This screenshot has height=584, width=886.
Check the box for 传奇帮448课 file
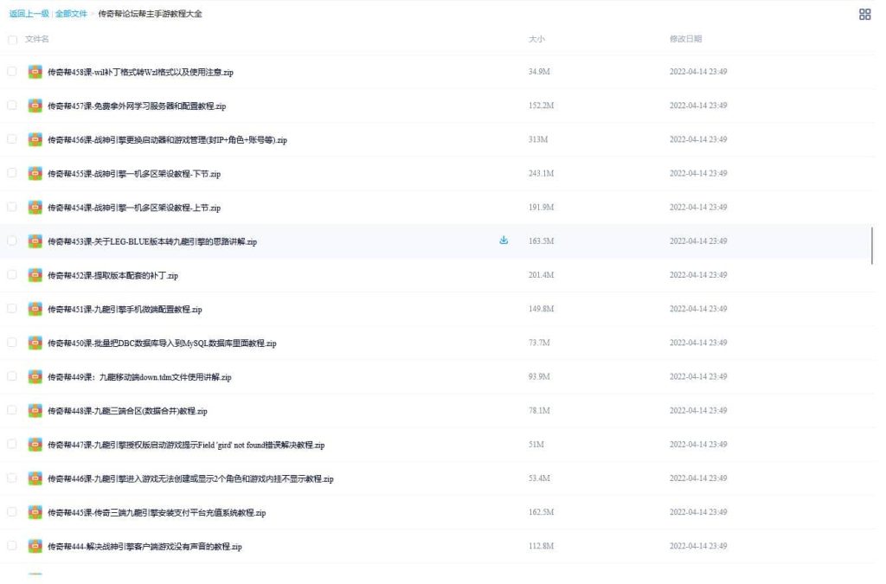pyautogui.click(x=12, y=410)
